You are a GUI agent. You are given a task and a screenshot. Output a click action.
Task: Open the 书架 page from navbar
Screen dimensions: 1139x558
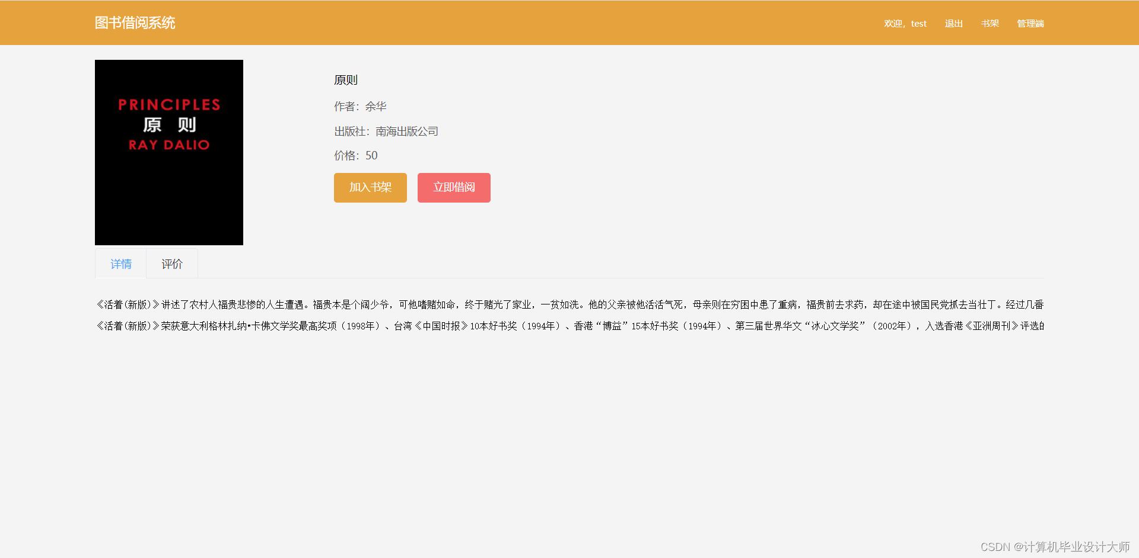[x=989, y=24]
